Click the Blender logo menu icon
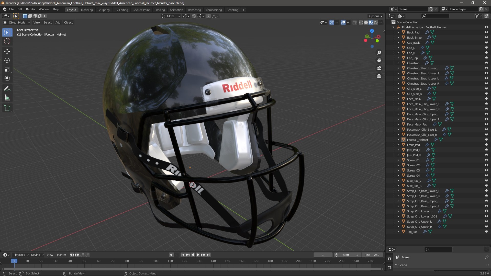The height and width of the screenshot is (276, 491). (4, 9)
